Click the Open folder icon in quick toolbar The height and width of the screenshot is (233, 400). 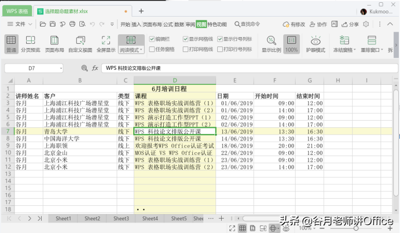[43, 24]
